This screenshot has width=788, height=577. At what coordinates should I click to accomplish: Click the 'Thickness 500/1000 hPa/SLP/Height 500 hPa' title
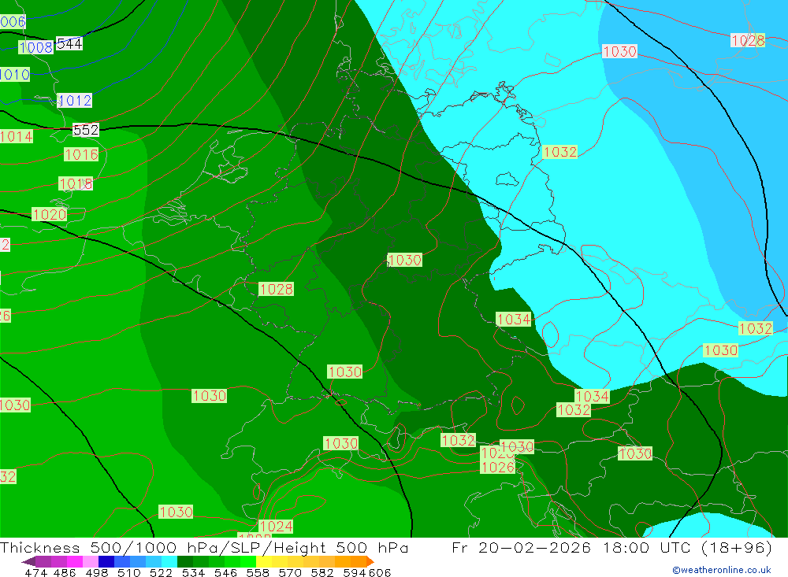[x=204, y=547]
